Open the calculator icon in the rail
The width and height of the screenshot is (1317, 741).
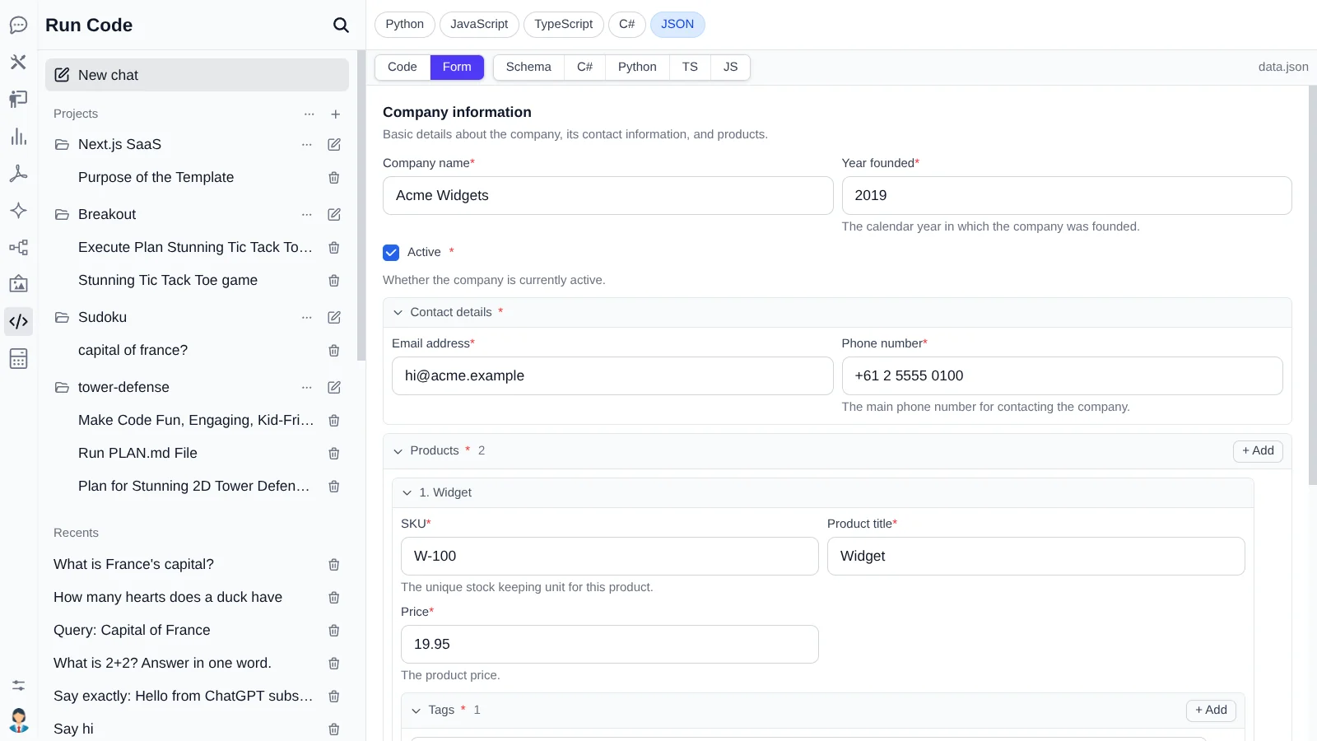point(18,358)
